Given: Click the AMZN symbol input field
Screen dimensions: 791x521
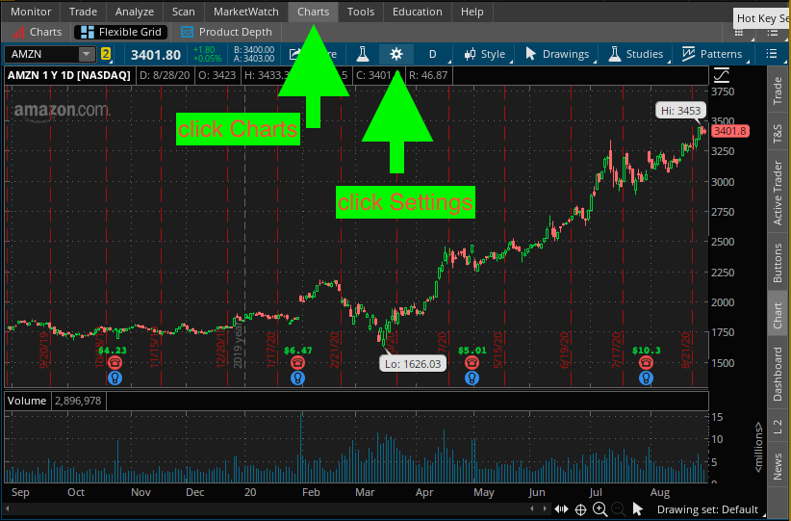Looking at the screenshot, I should click(x=42, y=54).
